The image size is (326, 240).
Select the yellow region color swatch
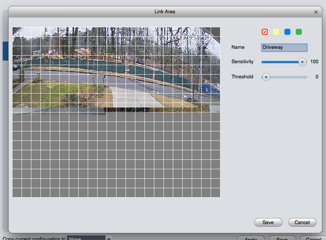[276, 32]
